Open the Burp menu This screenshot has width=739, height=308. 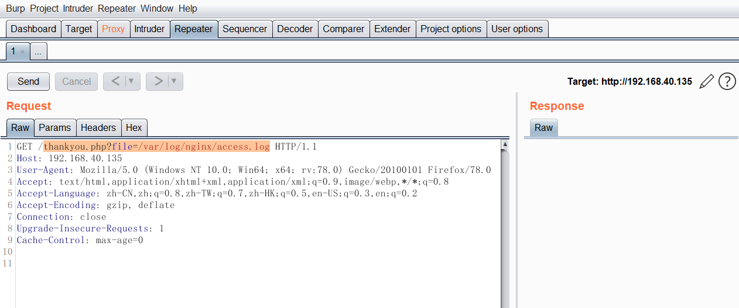(15, 9)
